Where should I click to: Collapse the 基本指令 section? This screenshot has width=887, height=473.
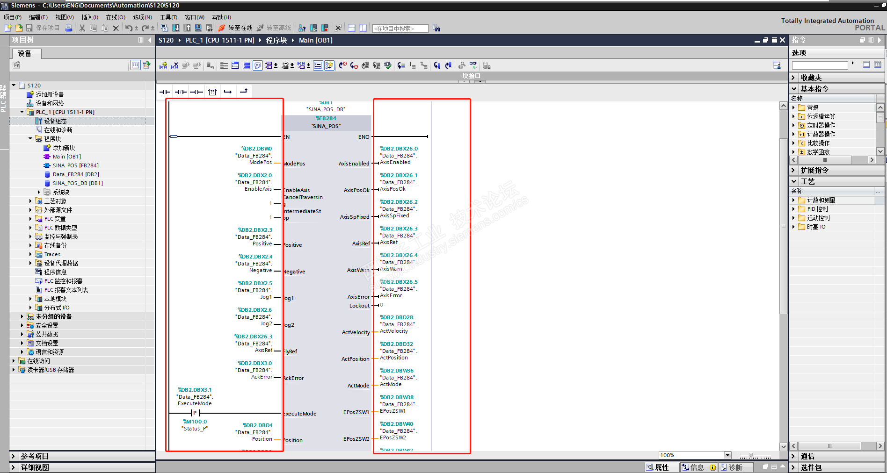(x=794, y=89)
